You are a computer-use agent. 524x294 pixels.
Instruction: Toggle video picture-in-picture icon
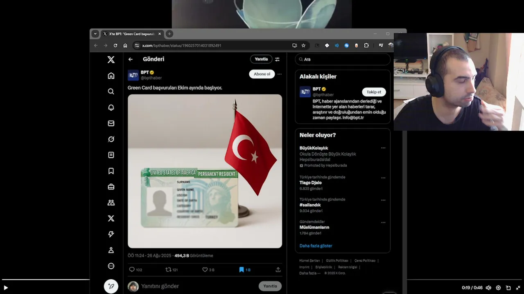pyautogui.click(x=508, y=287)
